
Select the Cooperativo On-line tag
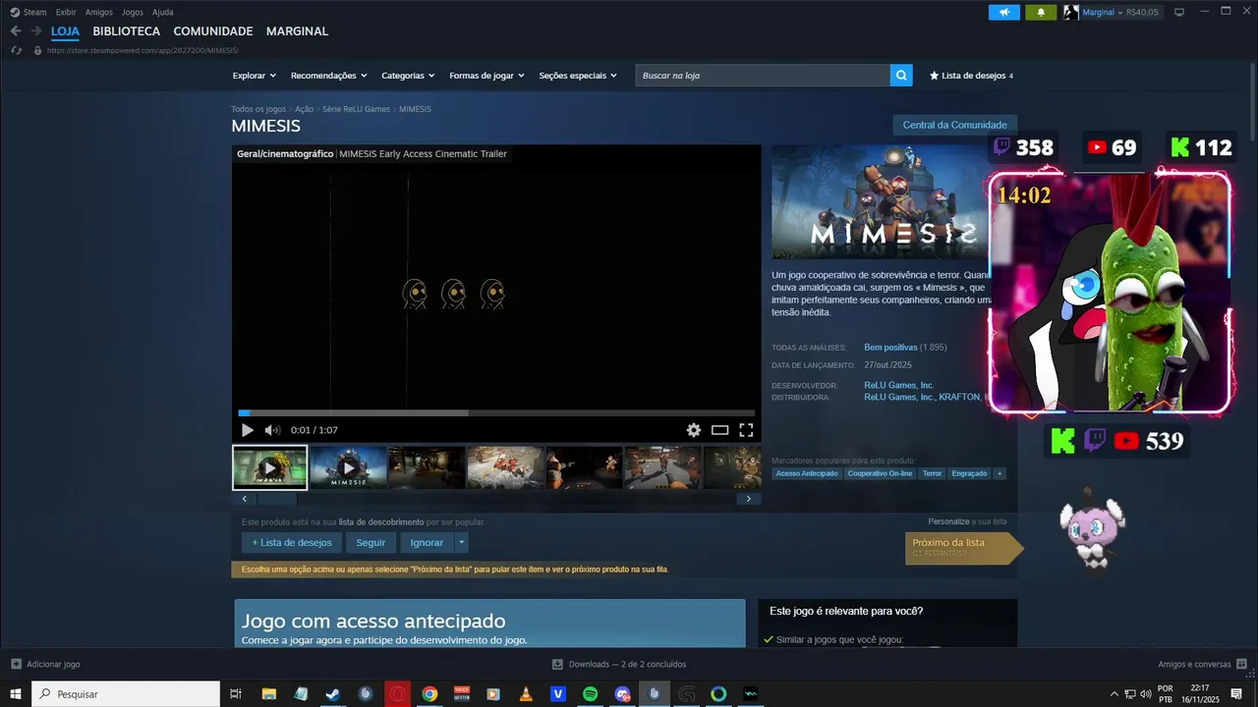pyautogui.click(x=881, y=473)
